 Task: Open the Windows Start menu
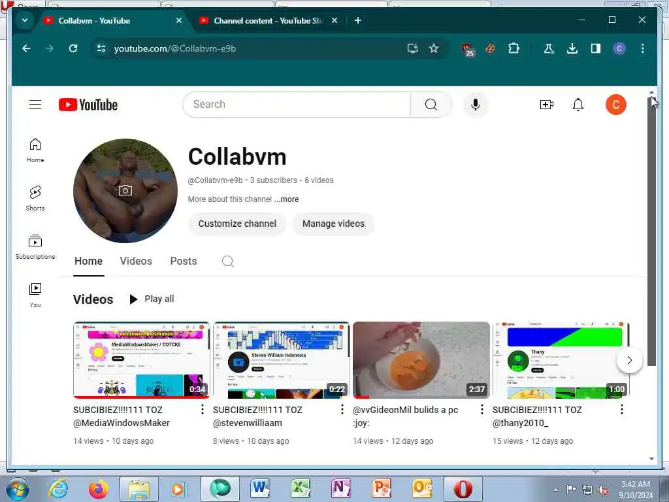coord(16,490)
